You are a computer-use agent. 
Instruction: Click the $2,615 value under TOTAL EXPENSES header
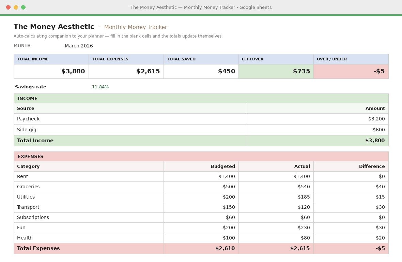(x=126, y=71)
